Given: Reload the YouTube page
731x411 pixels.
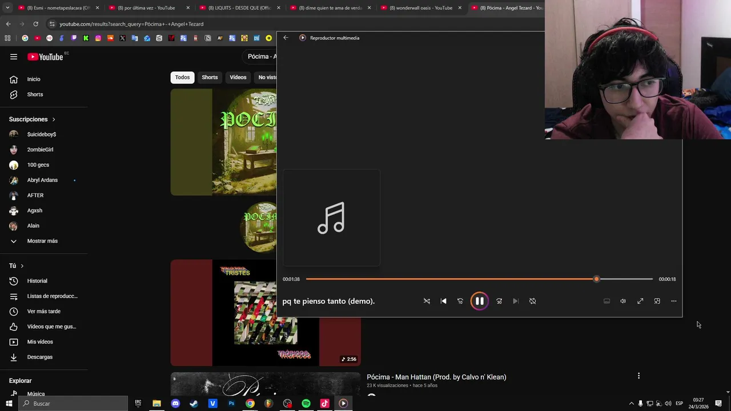Looking at the screenshot, I should 35,24.
